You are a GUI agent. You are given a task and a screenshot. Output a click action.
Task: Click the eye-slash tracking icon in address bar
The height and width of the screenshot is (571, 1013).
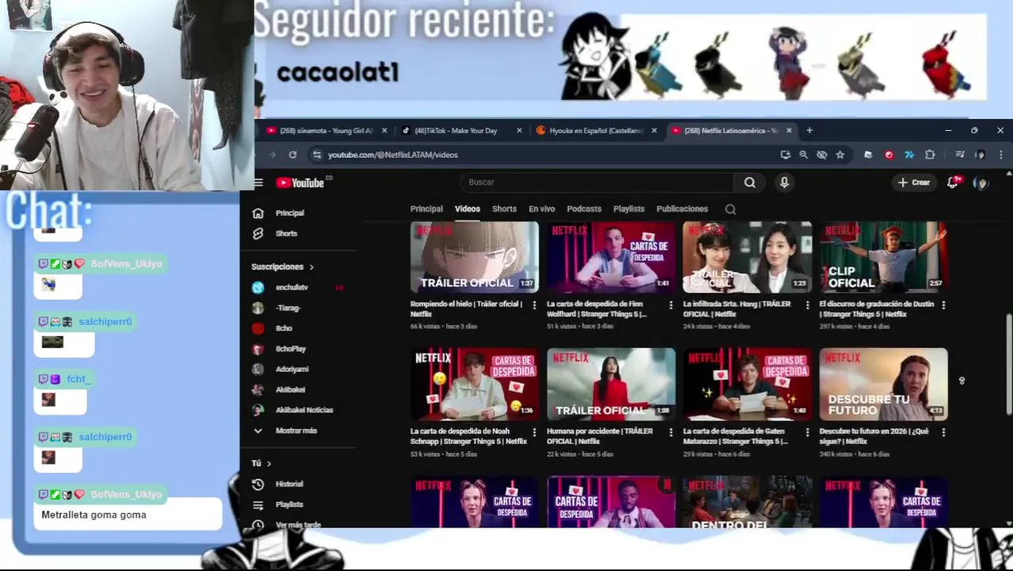pyautogui.click(x=822, y=155)
